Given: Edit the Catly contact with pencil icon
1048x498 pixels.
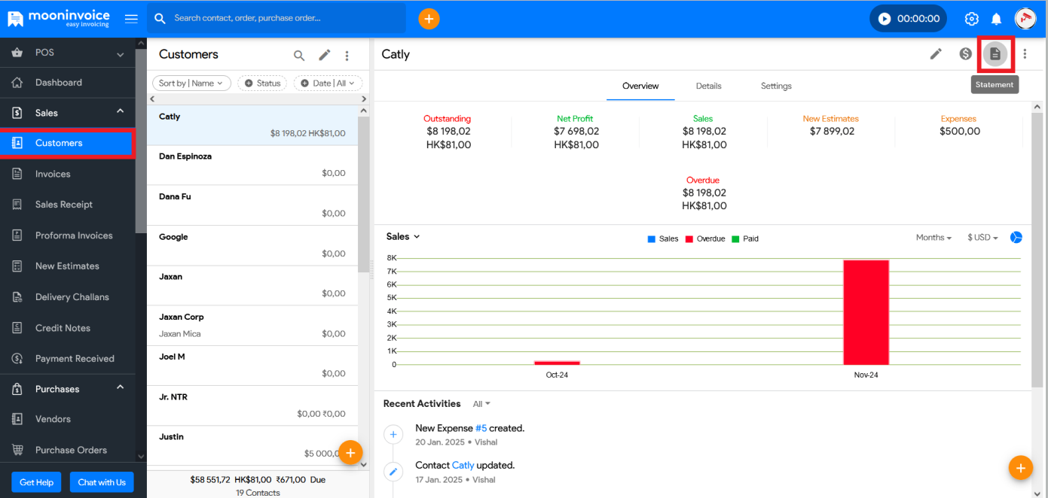Looking at the screenshot, I should pos(936,53).
